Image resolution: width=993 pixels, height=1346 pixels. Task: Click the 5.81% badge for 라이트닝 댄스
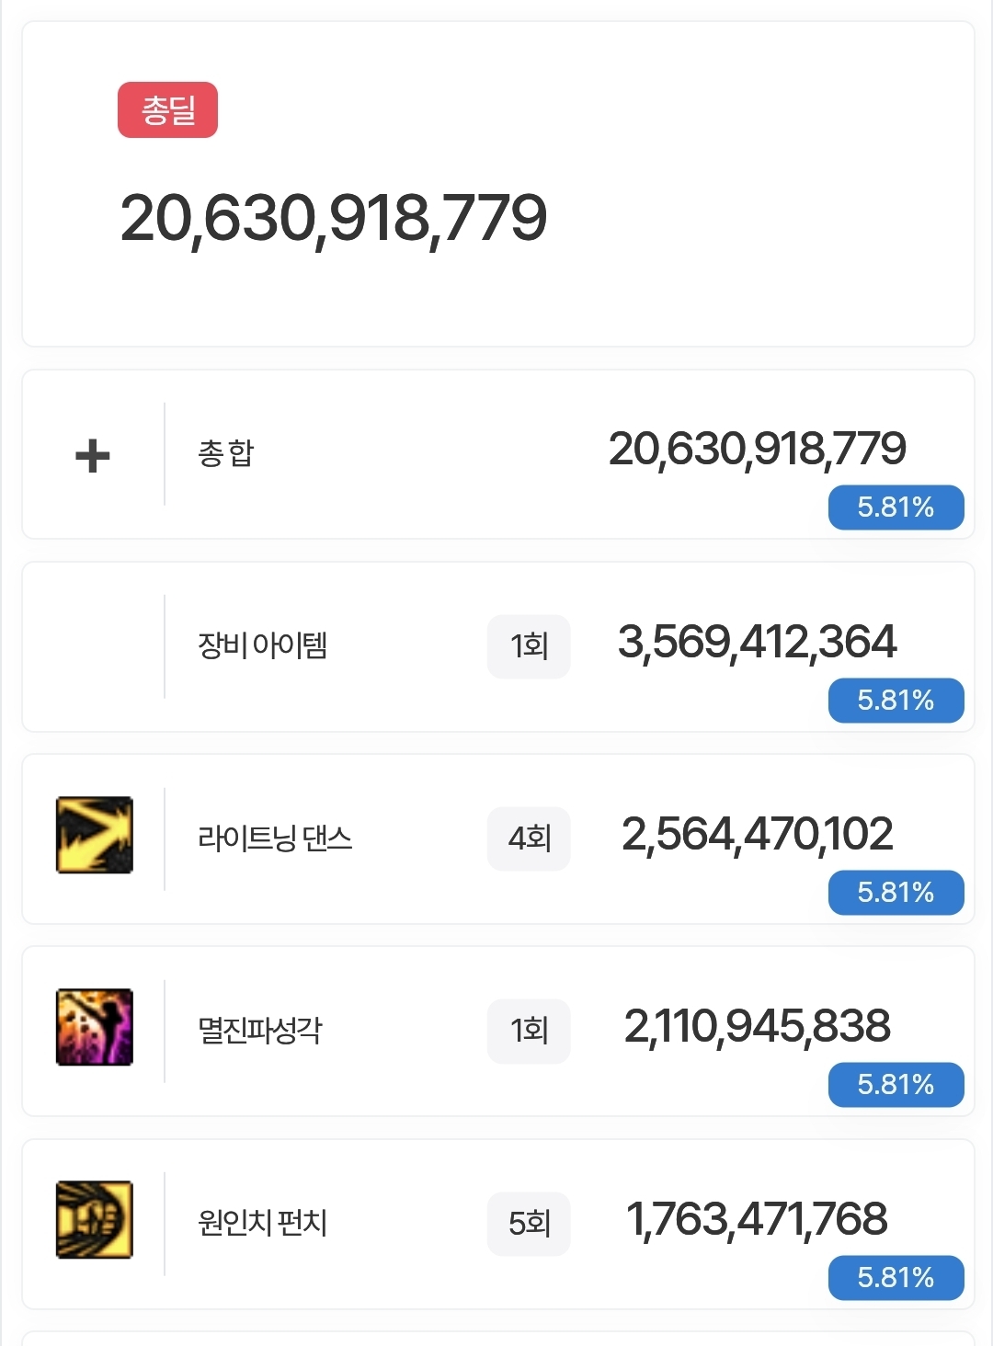coord(896,893)
